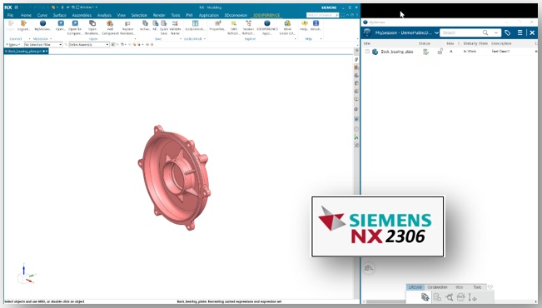Click the red bearing plate 3D model
The image size is (542, 308).
click(x=174, y=177)
